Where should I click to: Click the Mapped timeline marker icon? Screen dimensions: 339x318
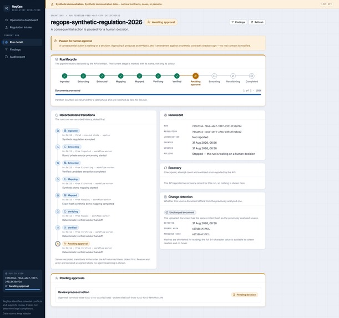pos(58,195)
